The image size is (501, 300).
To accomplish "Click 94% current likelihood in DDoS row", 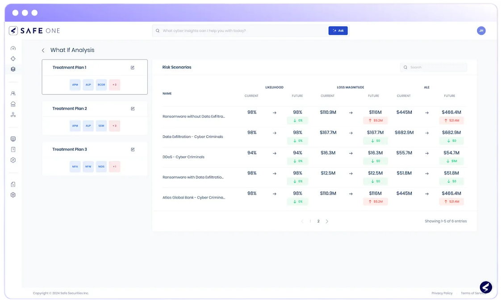I will [x=252, y=153].
